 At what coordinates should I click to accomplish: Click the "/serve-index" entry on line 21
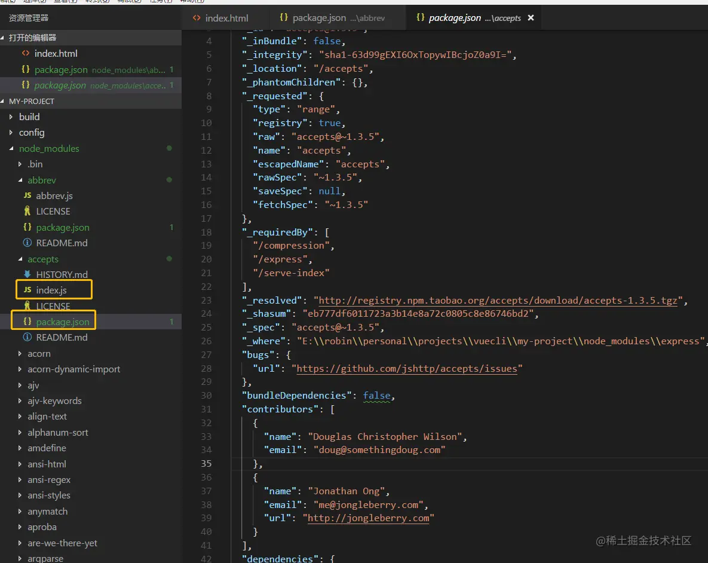[x=291, y=273]
